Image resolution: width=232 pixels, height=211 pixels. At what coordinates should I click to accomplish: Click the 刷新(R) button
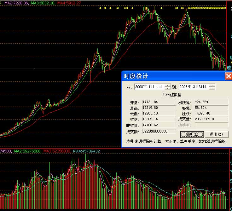192,134
